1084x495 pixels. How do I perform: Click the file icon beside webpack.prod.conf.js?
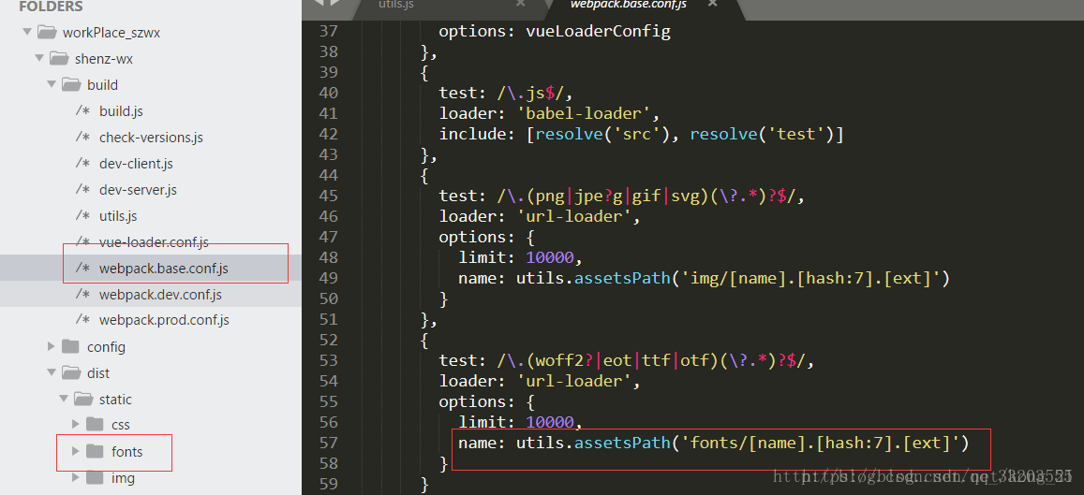(x=83, y=320)
